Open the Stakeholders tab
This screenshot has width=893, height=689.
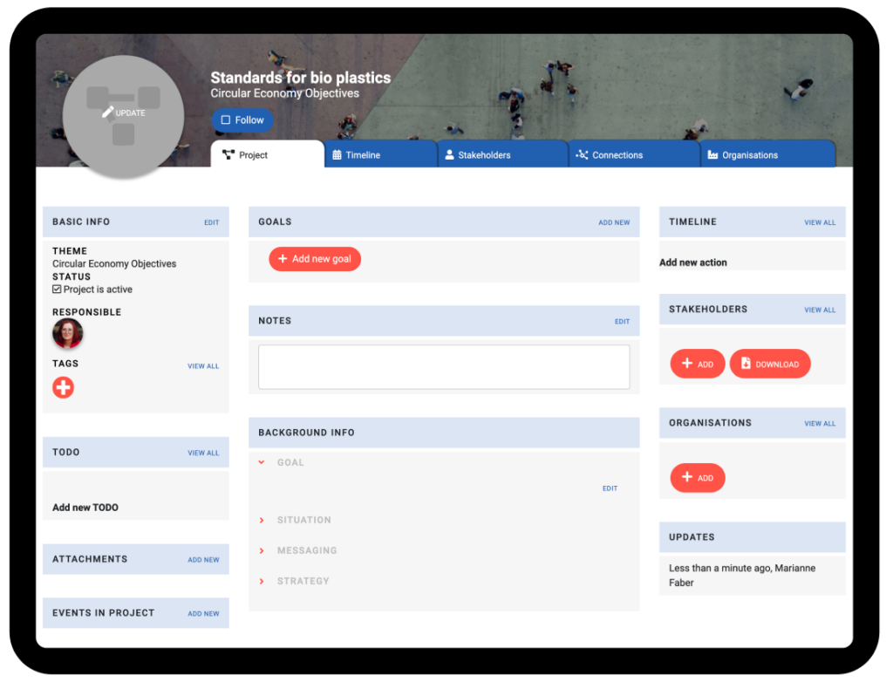coord(503,154)
